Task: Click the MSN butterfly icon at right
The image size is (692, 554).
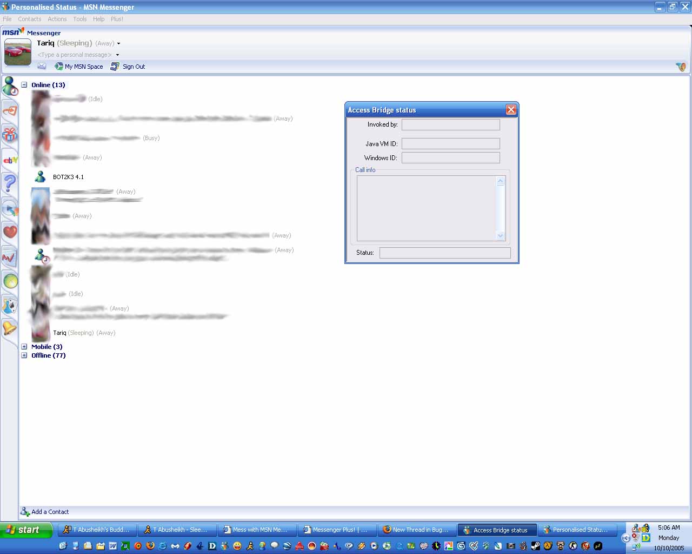Action: (681, 67)
